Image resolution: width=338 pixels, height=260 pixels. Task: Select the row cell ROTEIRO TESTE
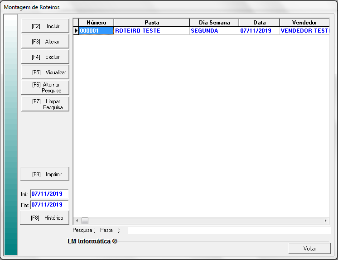click(x=151, y=31)
